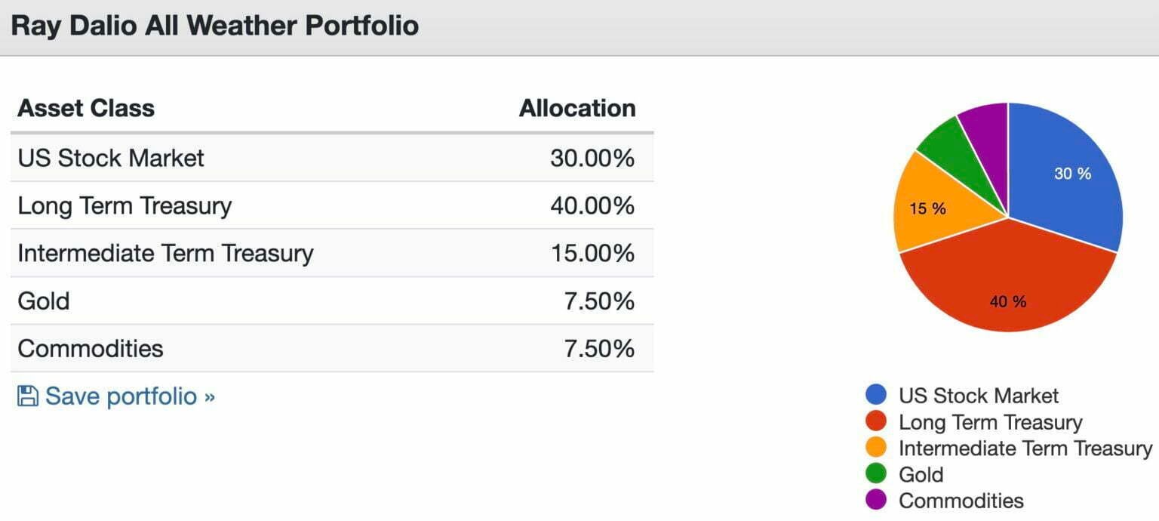Click the US Stock Market legend label
This screenshot has width=1159, height=521.
979,395
